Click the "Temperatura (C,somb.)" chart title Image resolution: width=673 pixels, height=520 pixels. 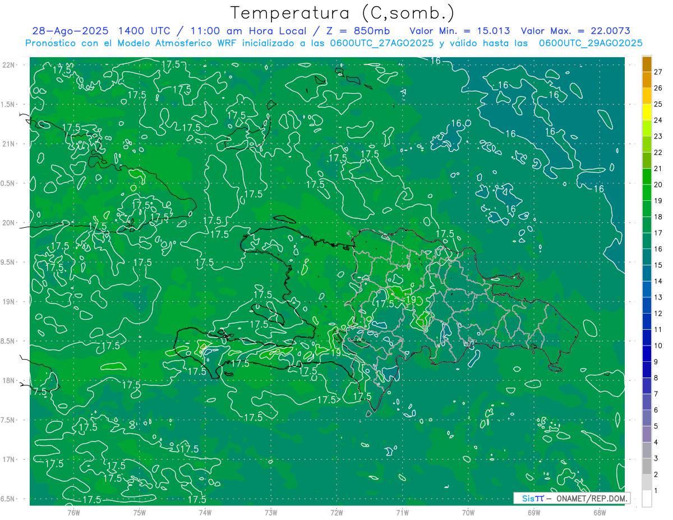pos(343,13)
